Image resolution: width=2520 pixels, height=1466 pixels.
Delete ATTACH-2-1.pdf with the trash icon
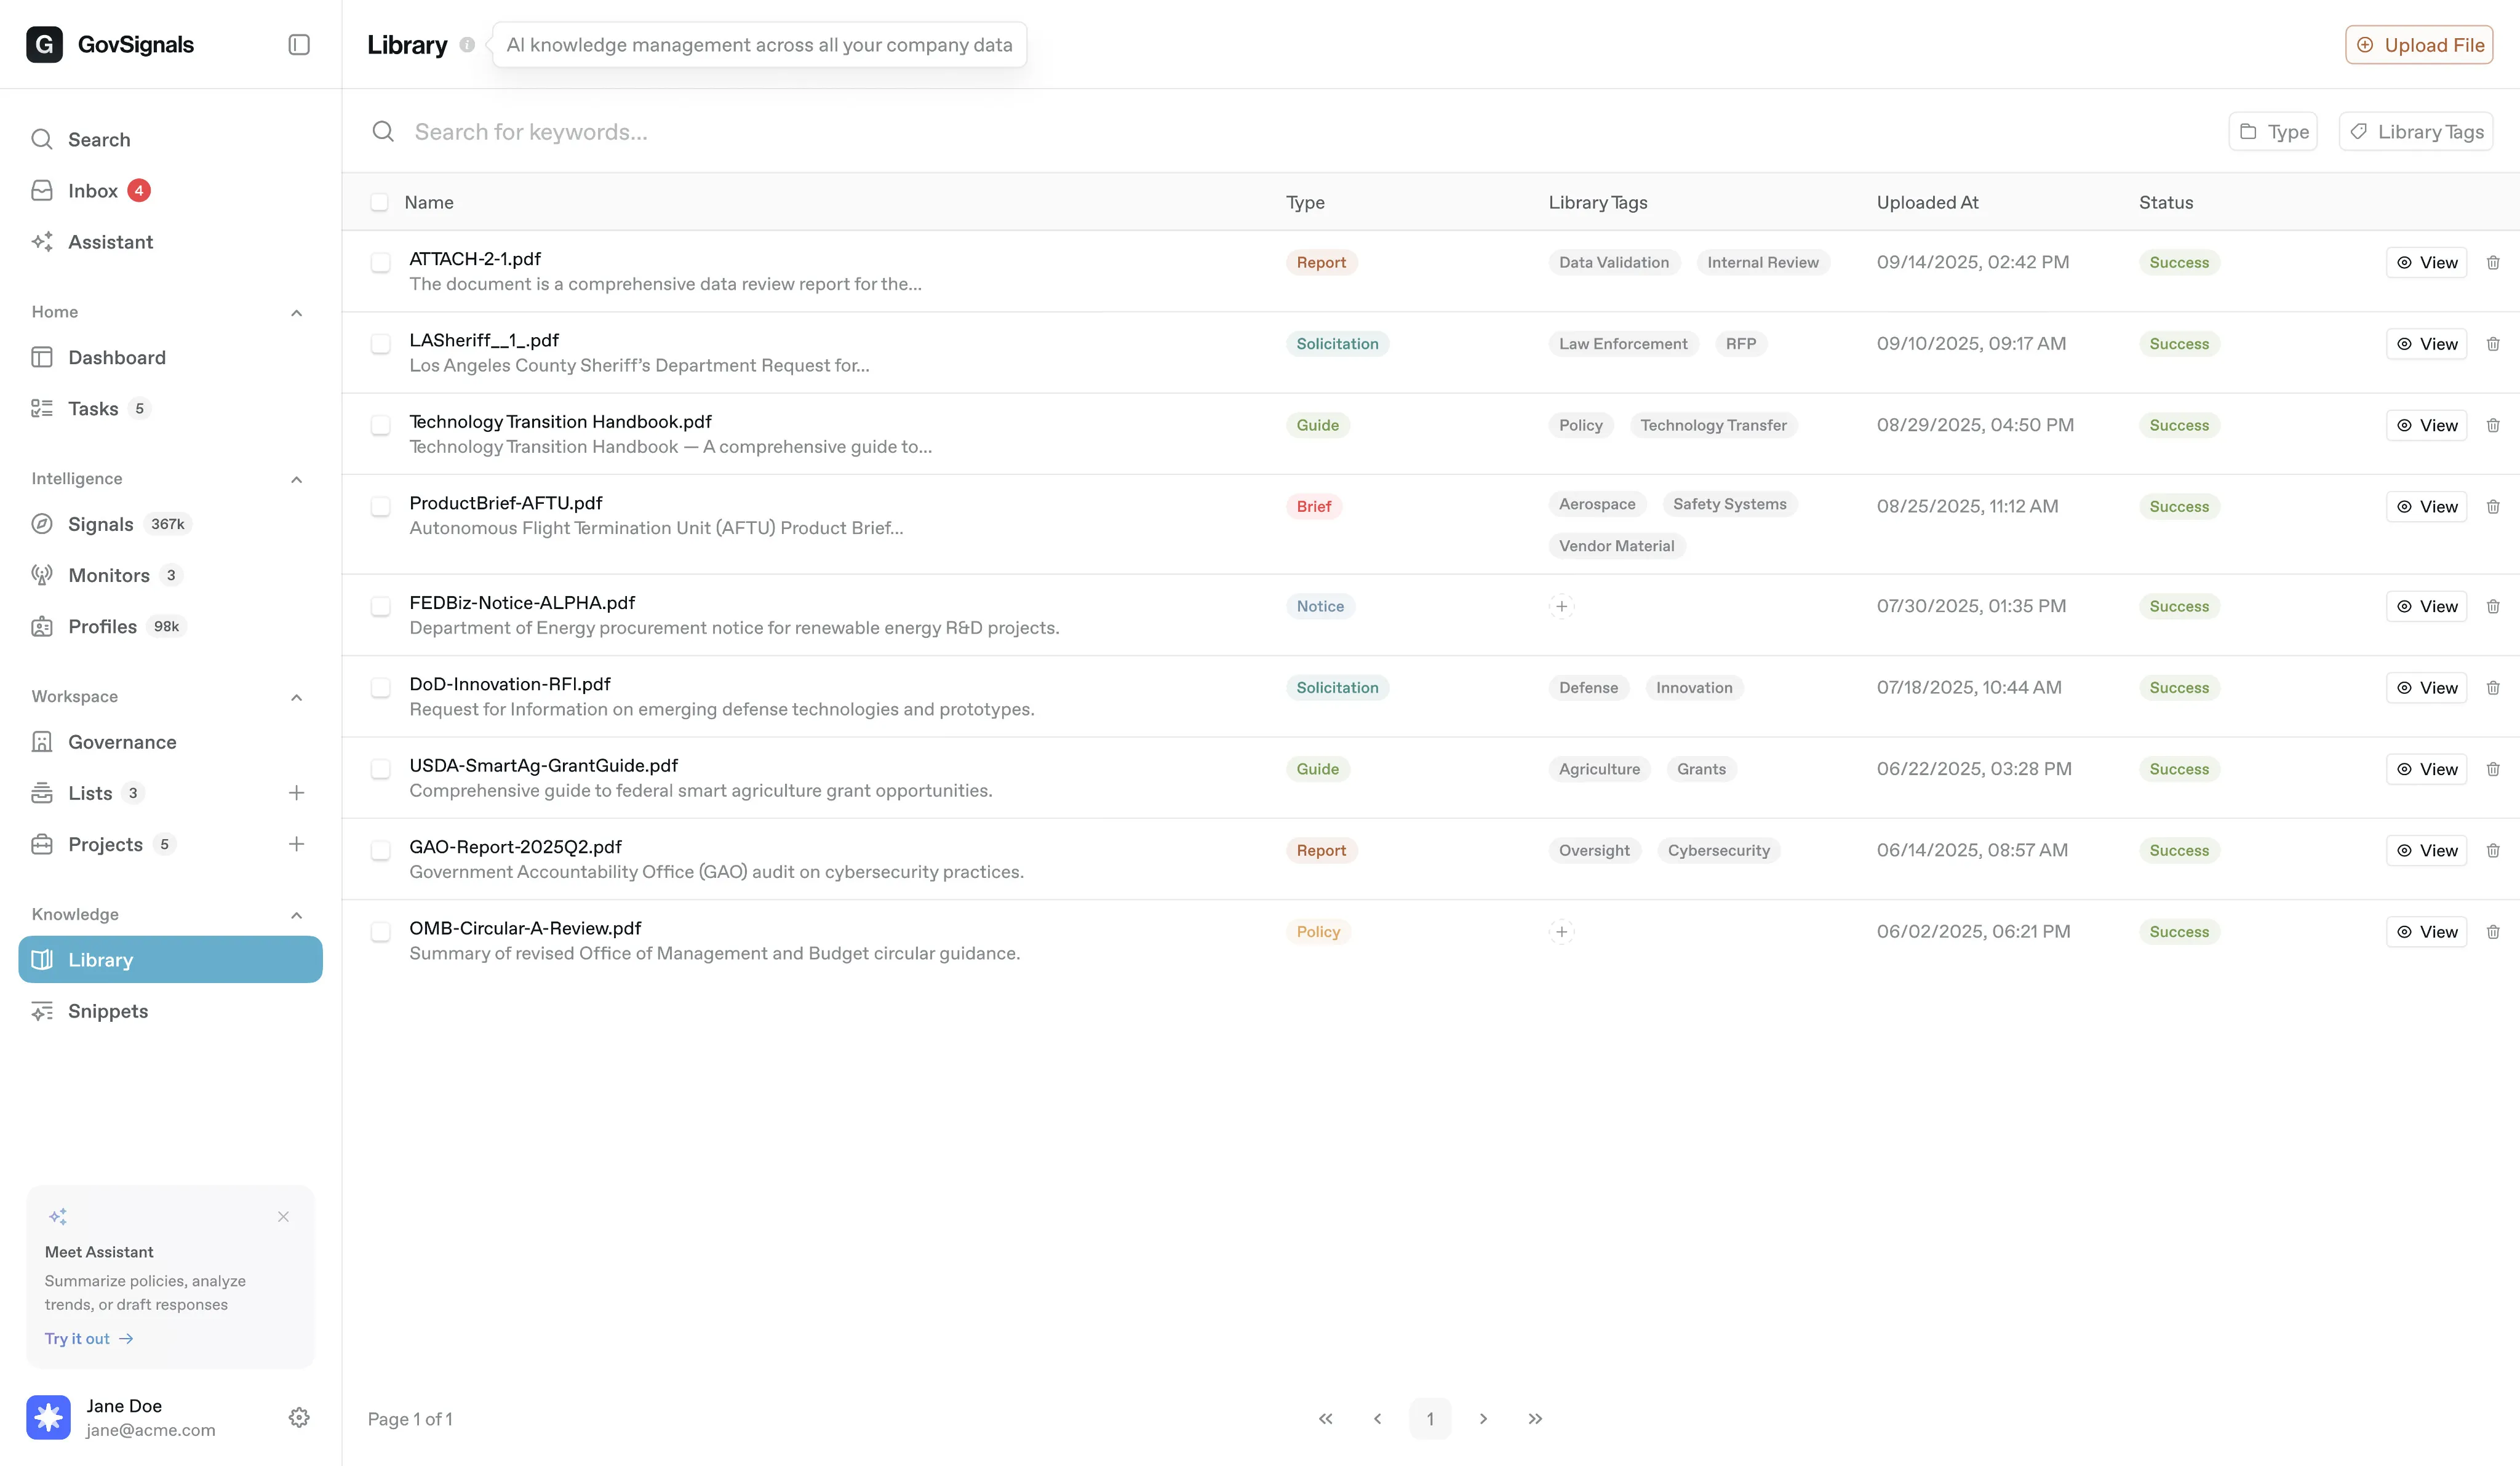2493,263
